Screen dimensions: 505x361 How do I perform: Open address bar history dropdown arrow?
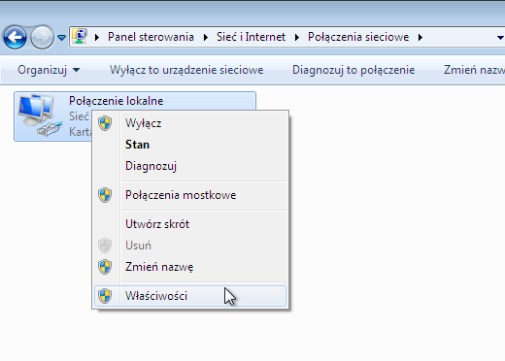500,38
